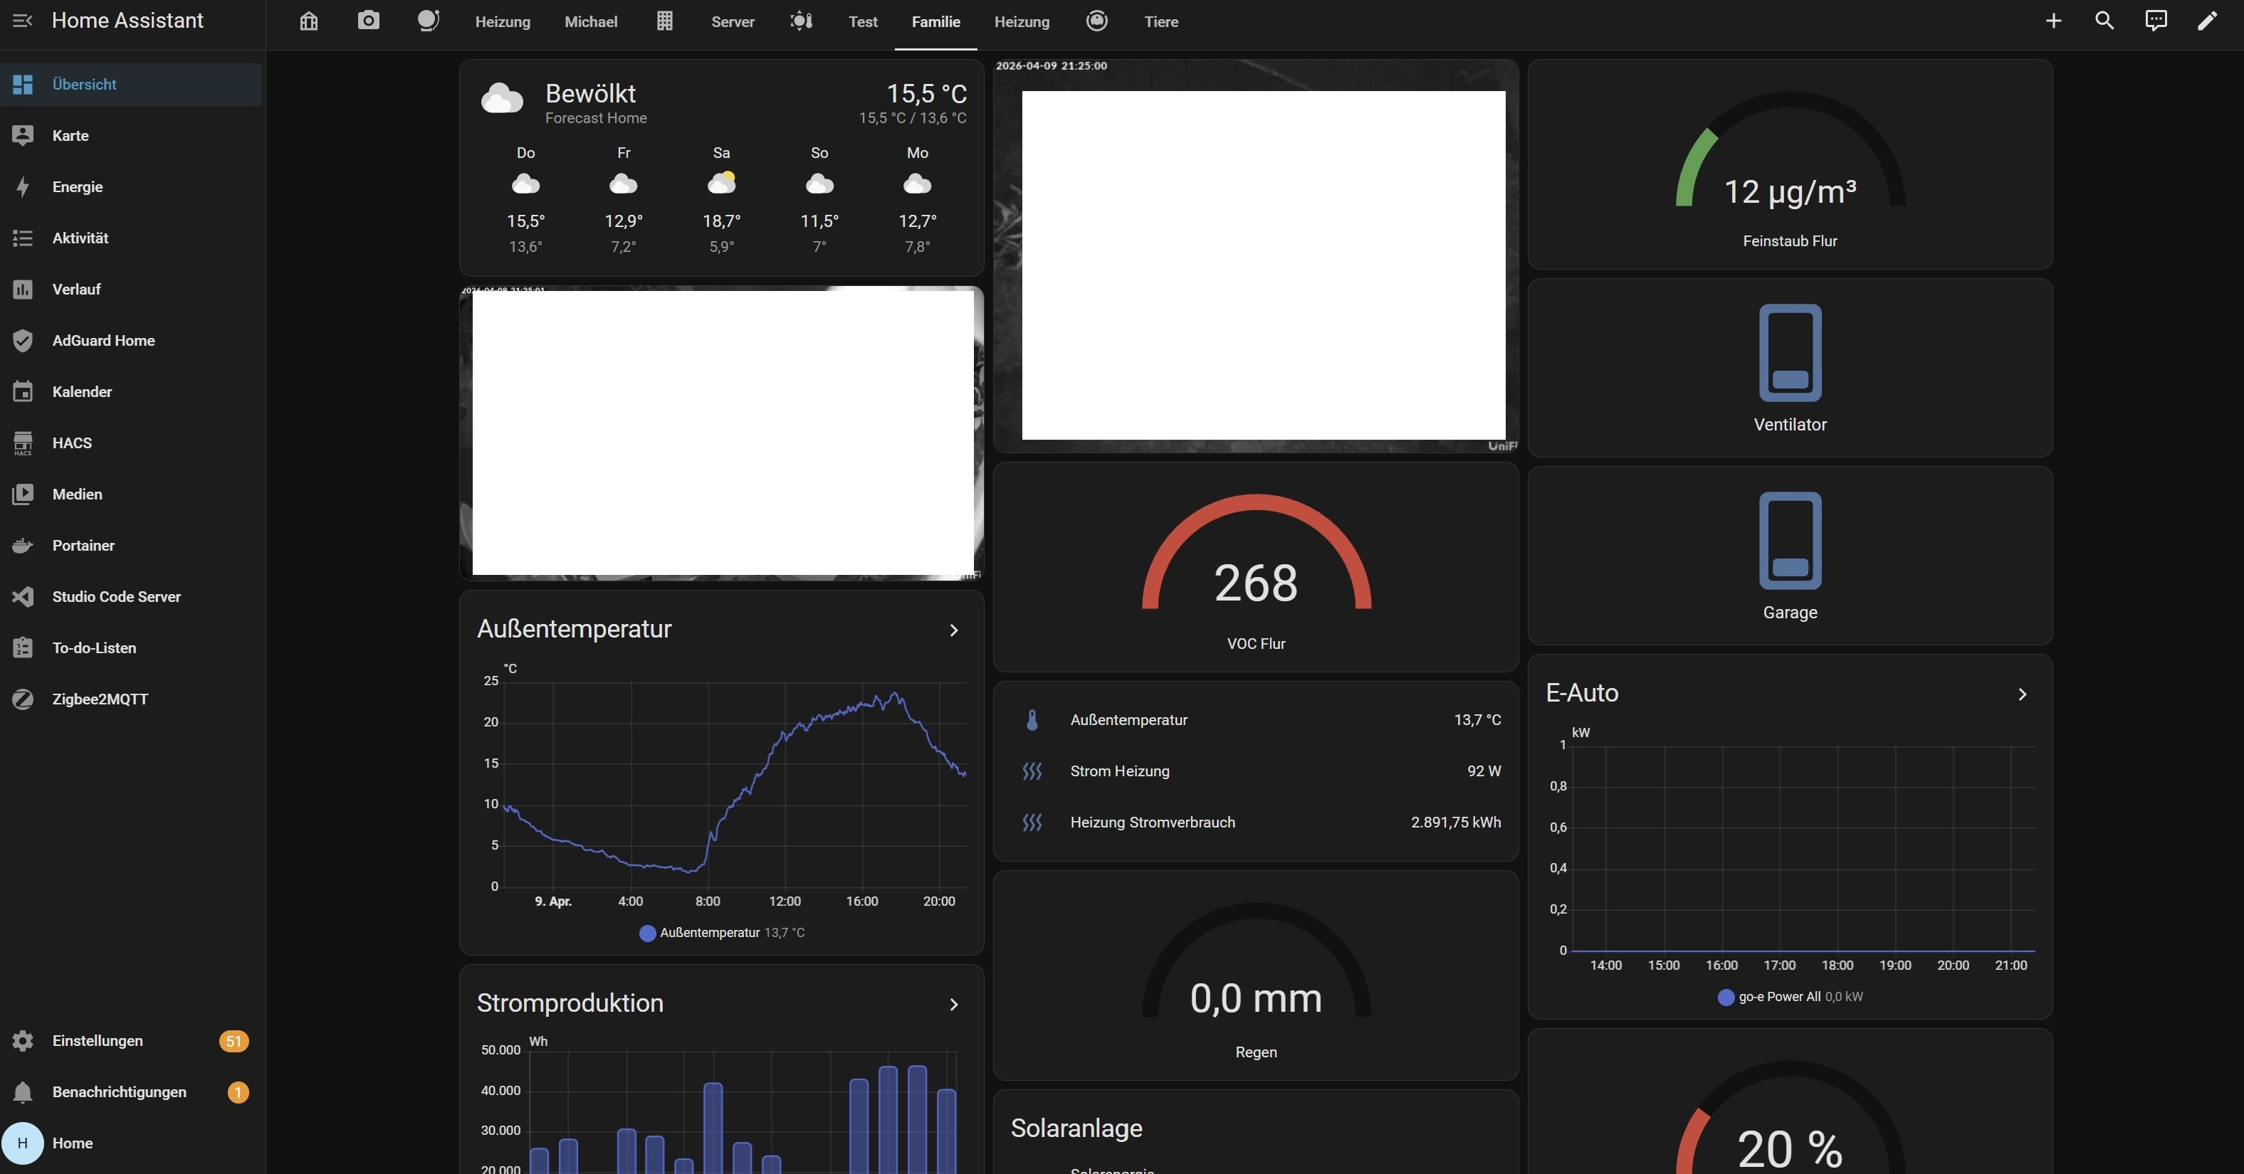Switch to the Tiere tab
This screenshot has width=2244, height=1174.
[x=1160, y=22]
